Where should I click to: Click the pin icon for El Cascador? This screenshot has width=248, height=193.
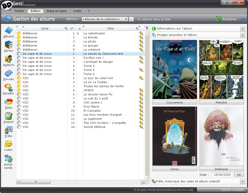[x=141, y=111]
